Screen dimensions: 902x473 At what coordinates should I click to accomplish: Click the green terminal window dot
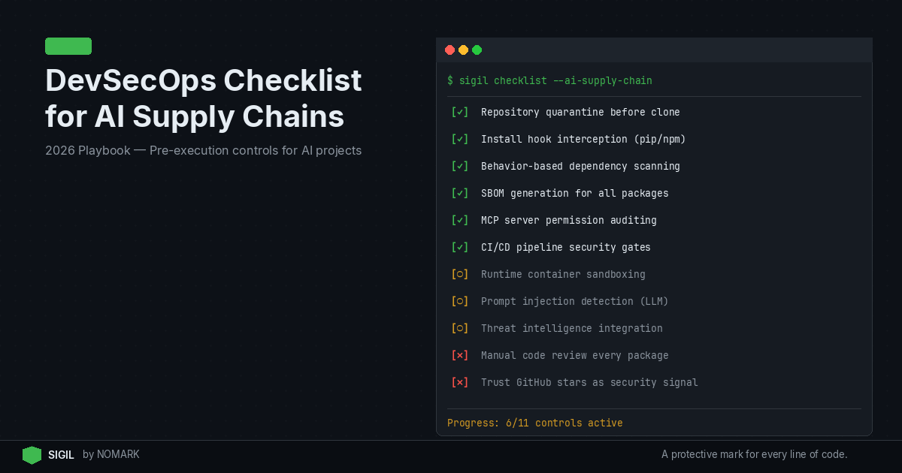[477, 50]
